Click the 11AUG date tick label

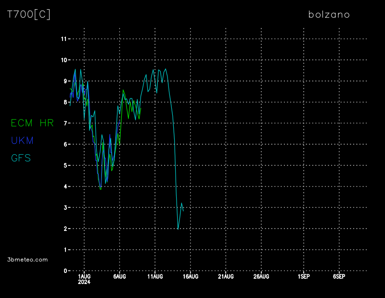tap(155, 277)
